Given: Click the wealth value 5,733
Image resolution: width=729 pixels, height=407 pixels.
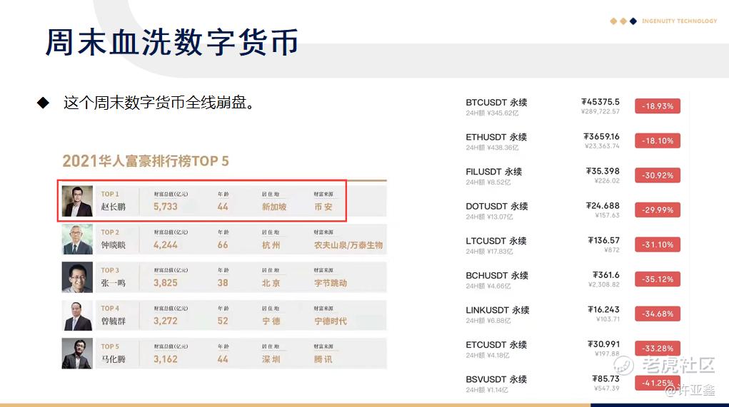Looking at the screenshot, I should point(166,207).
